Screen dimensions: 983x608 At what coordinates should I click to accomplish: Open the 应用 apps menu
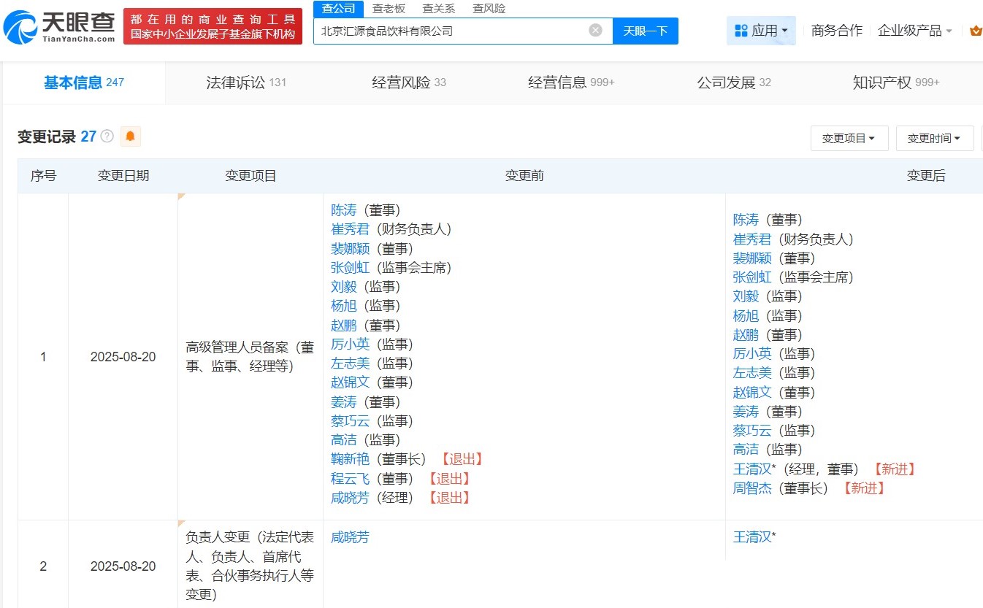point(761,31)
